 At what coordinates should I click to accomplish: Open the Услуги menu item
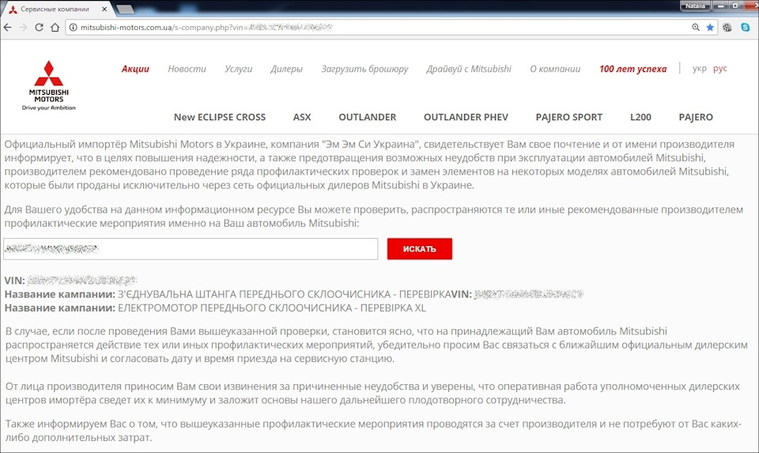[x=238, y=69]
